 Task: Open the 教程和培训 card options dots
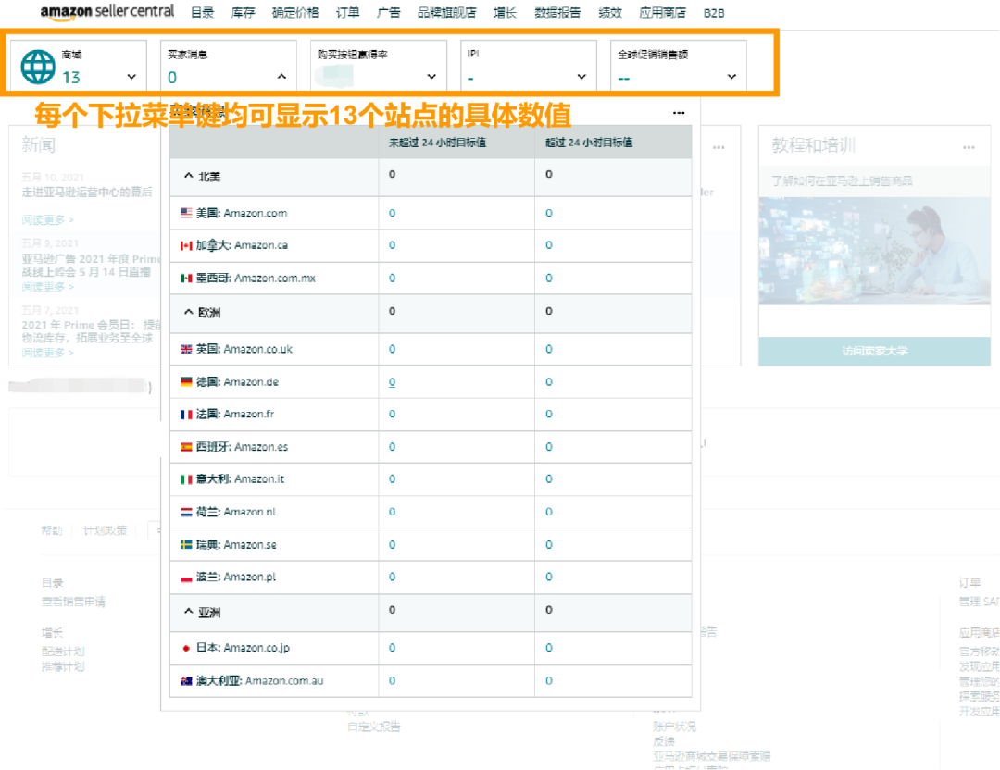[969, 147]
